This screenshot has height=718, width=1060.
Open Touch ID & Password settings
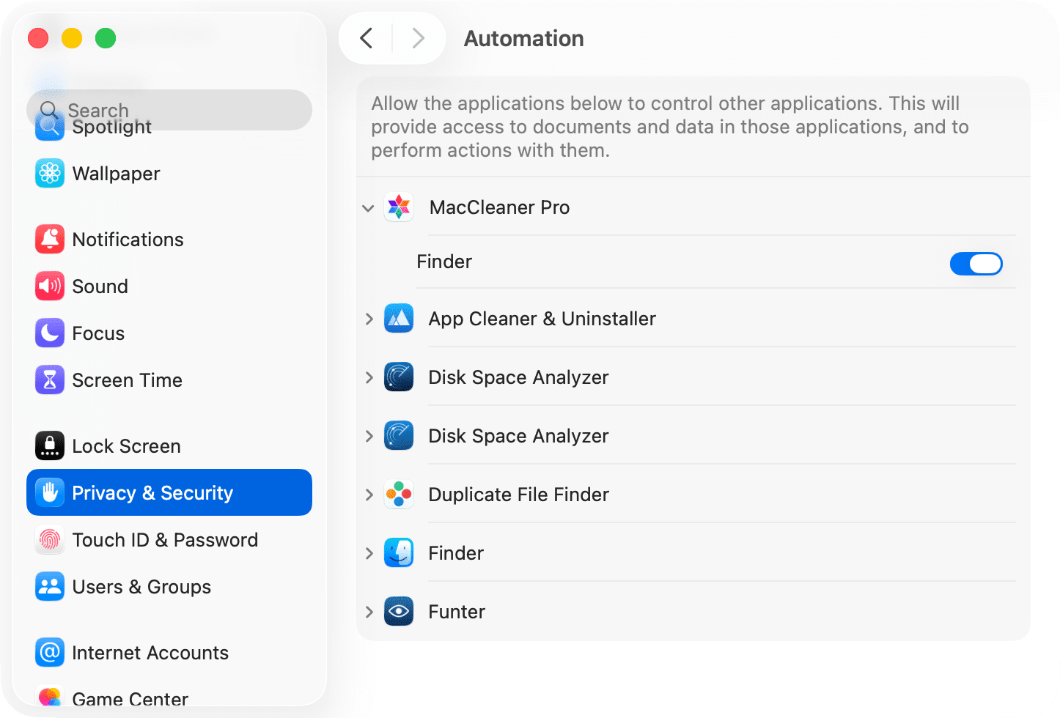point(165,540)
